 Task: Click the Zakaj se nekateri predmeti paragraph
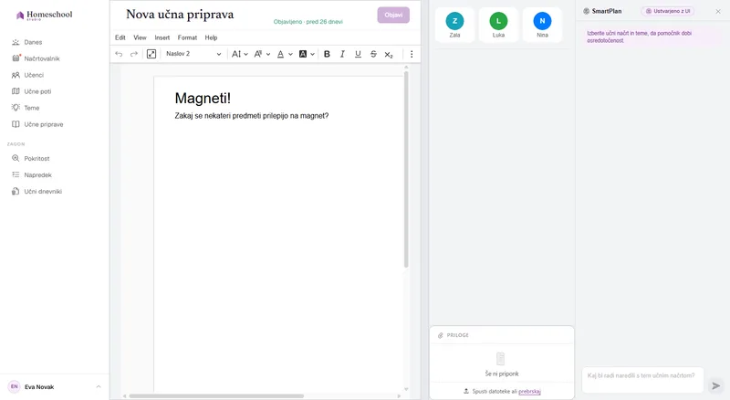click(252, 116)
